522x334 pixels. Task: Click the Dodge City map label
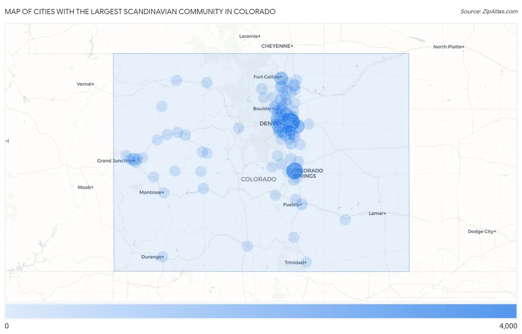click(482, 231)
